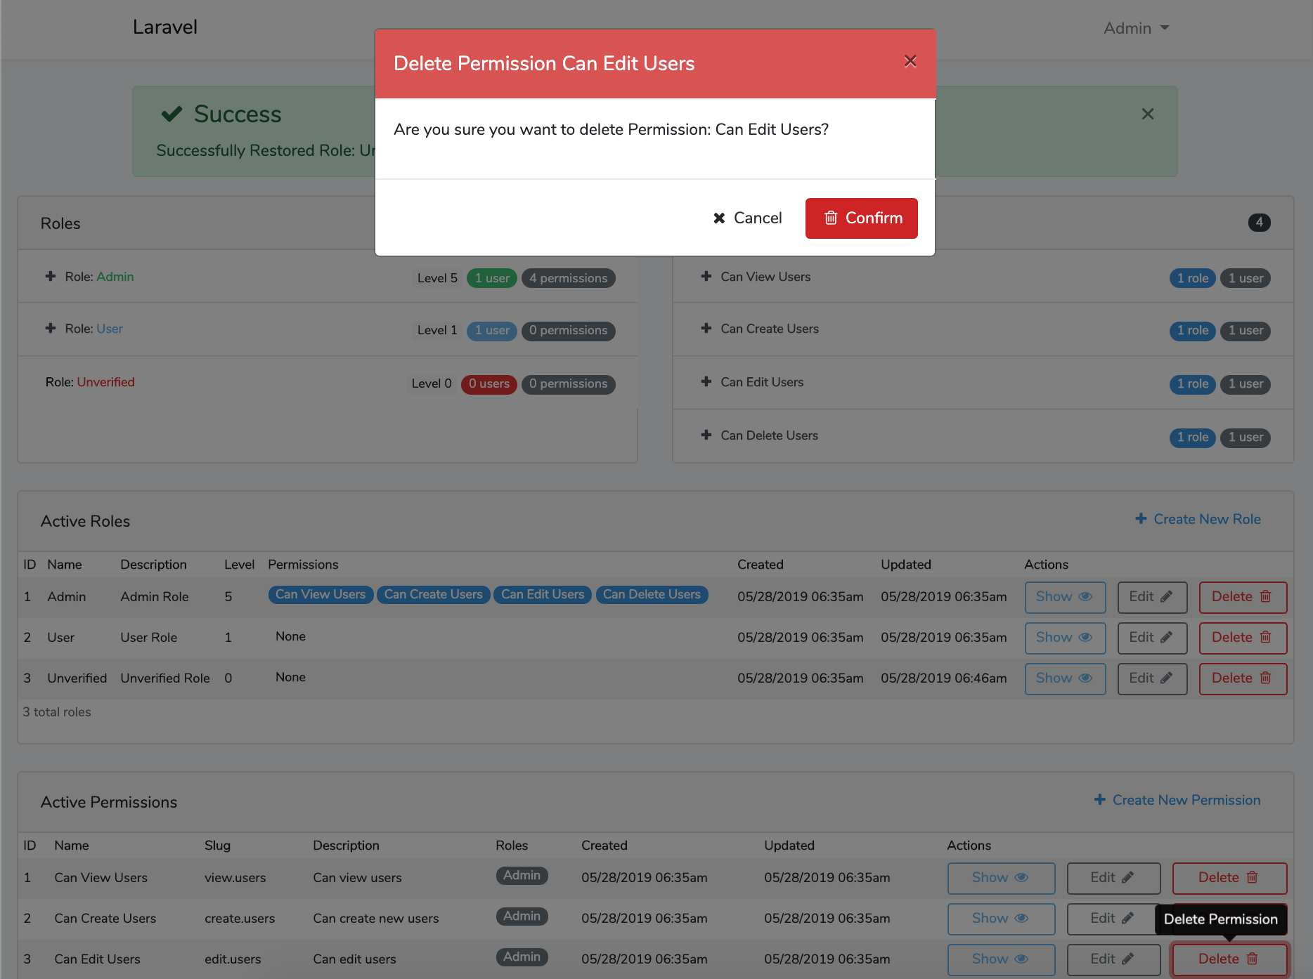Click the Laravel brand link
This screenshot has height=979, width=1313.
click(165, 27)
